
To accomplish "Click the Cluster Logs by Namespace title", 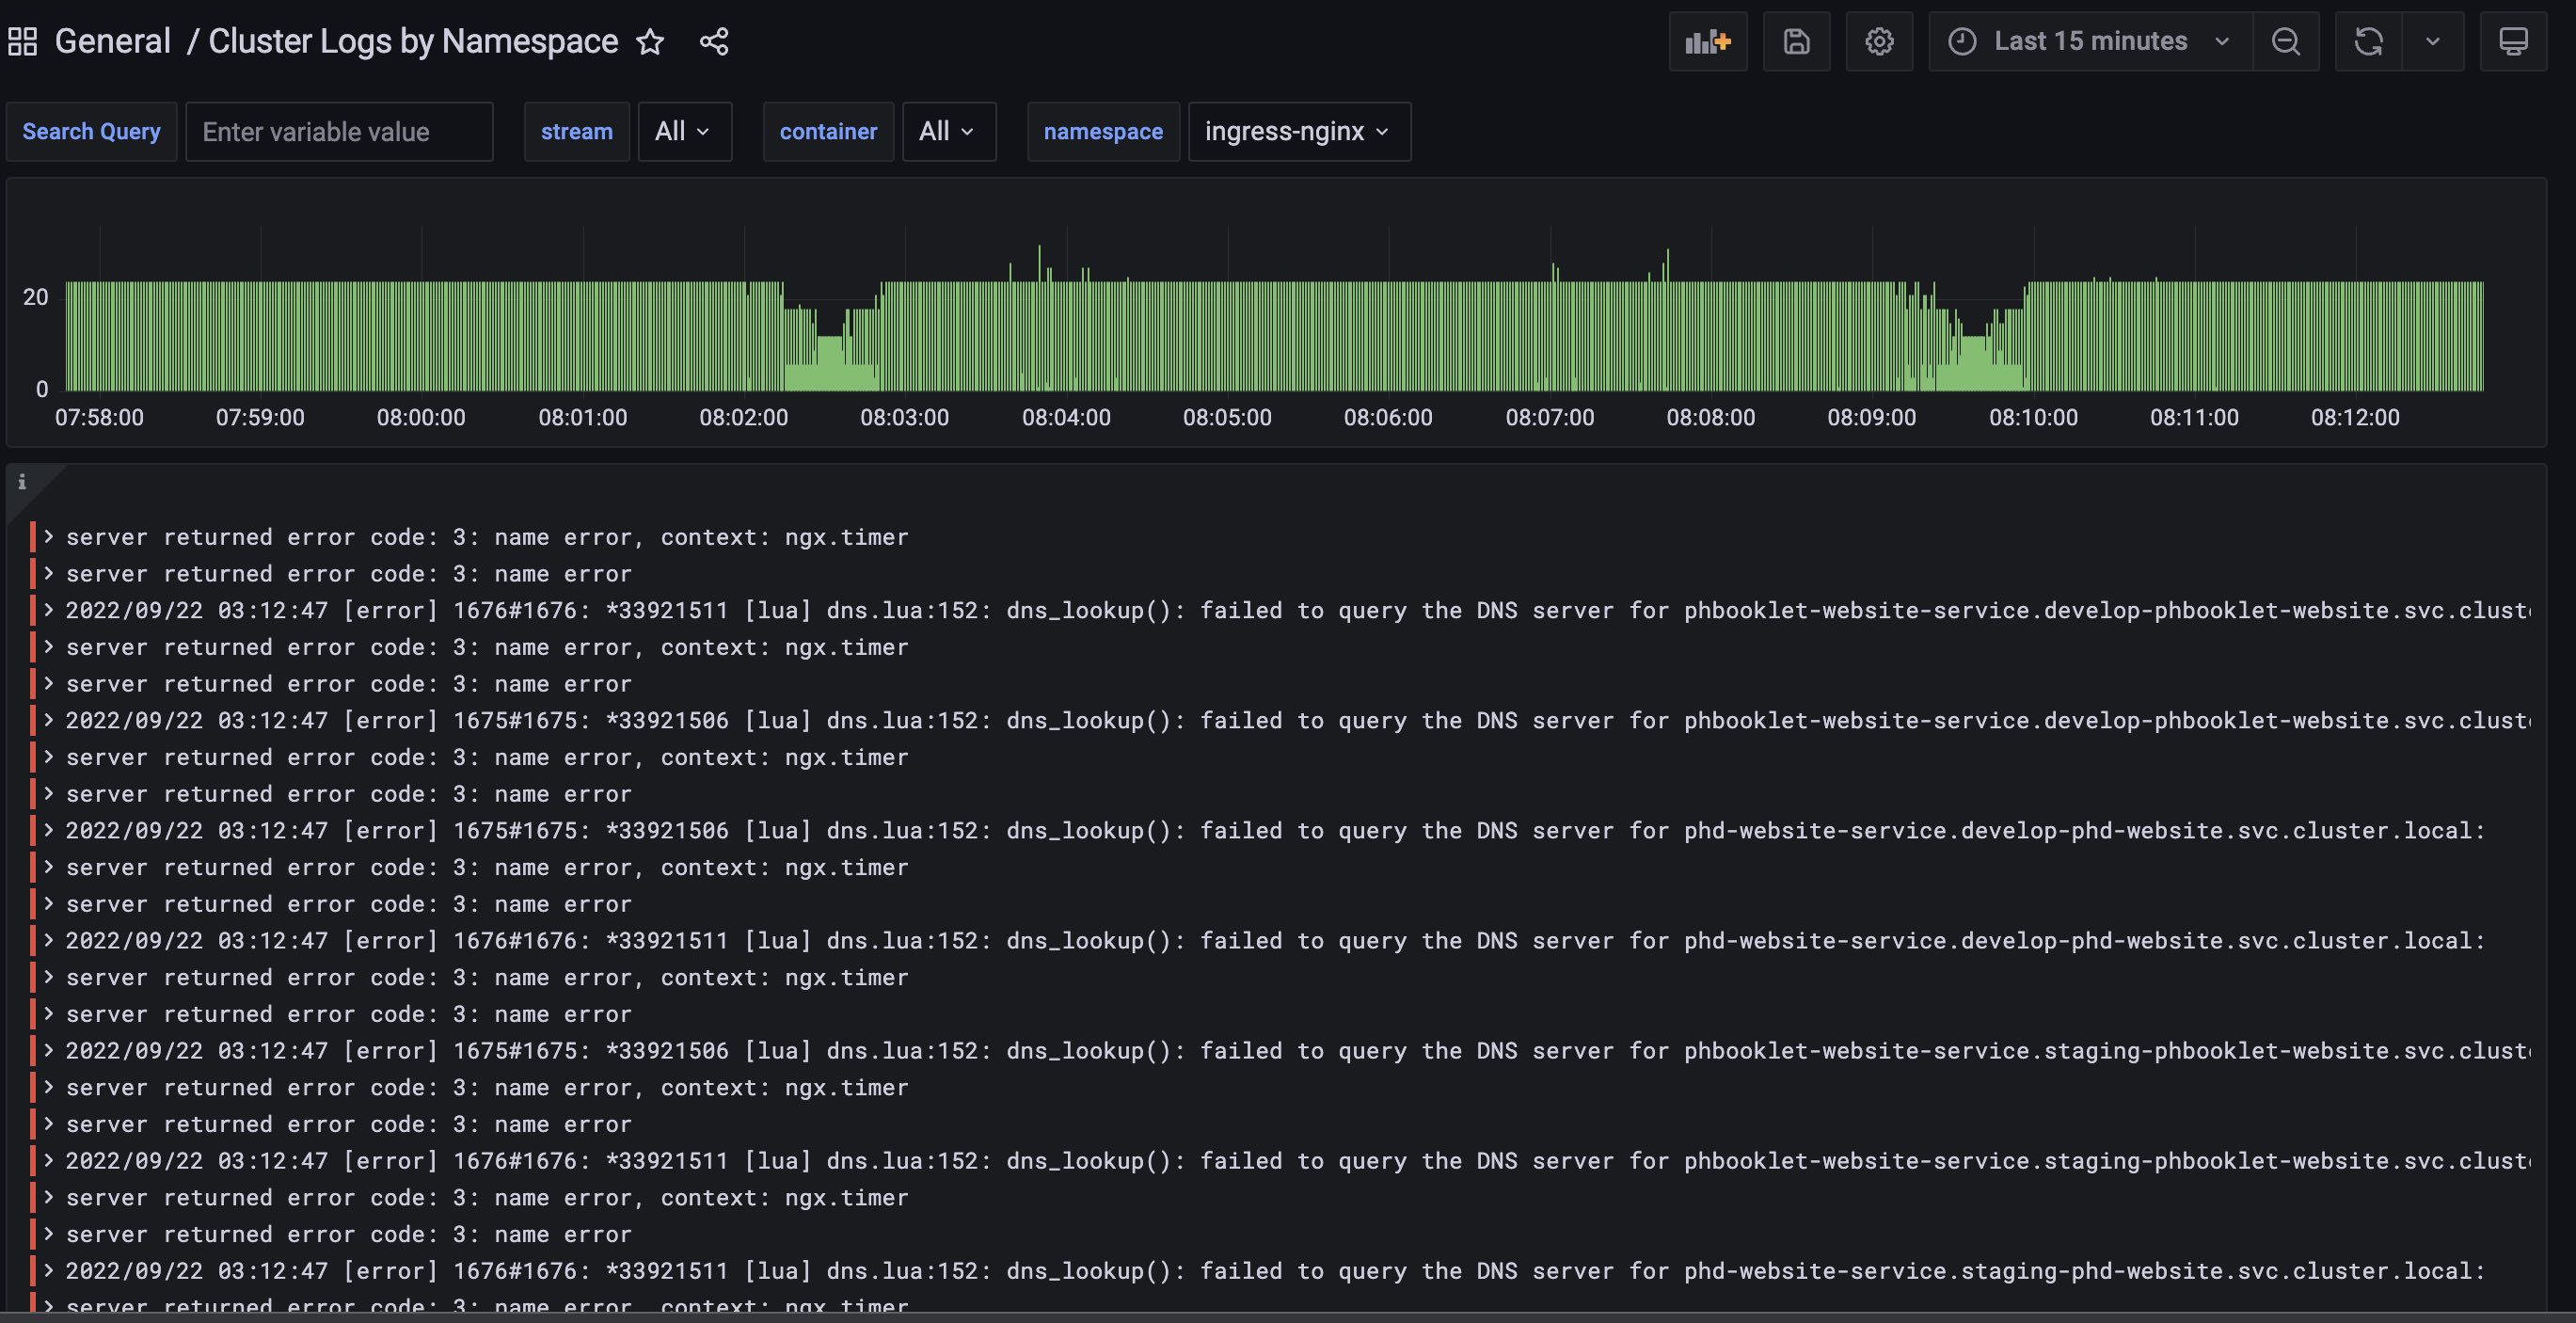I will coord(412,41).
